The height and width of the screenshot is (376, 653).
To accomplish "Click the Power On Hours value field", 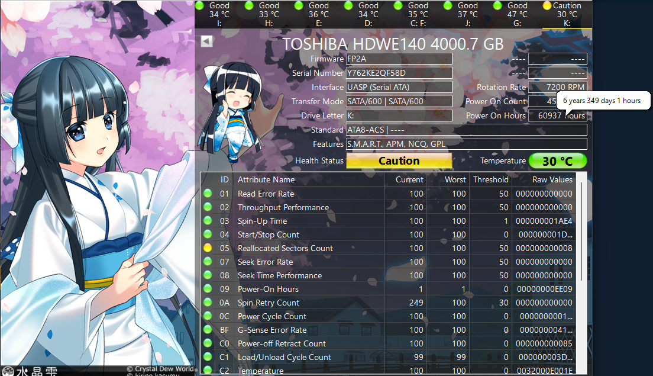I will [x=558, y=115].
